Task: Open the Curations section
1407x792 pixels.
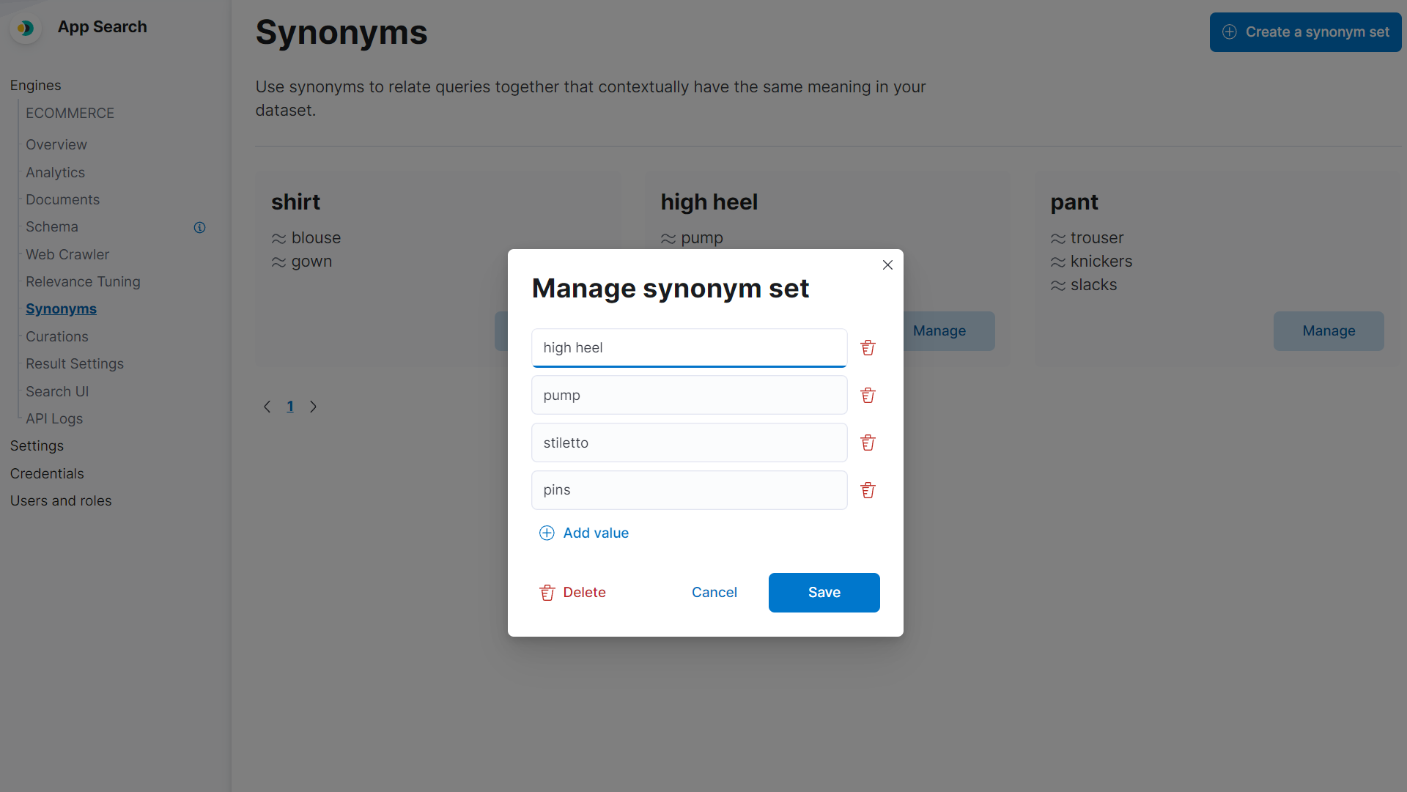Action: (56, 336)
